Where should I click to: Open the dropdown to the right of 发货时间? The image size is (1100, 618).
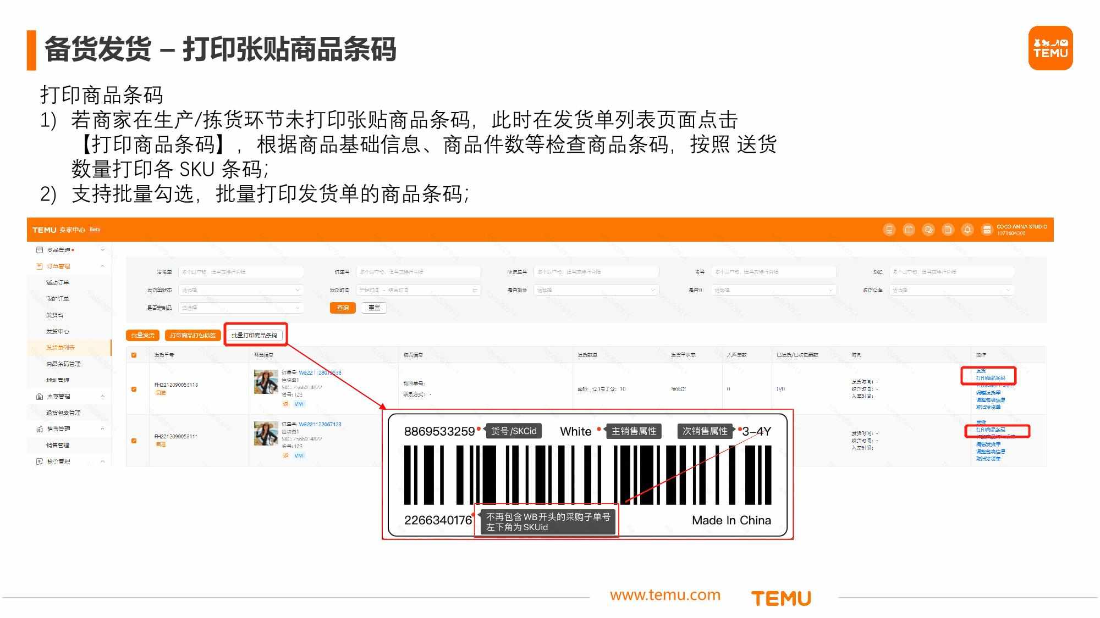[596, 290]
